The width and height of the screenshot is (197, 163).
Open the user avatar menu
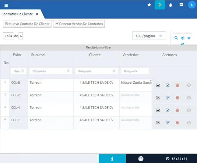coord(192,5)
